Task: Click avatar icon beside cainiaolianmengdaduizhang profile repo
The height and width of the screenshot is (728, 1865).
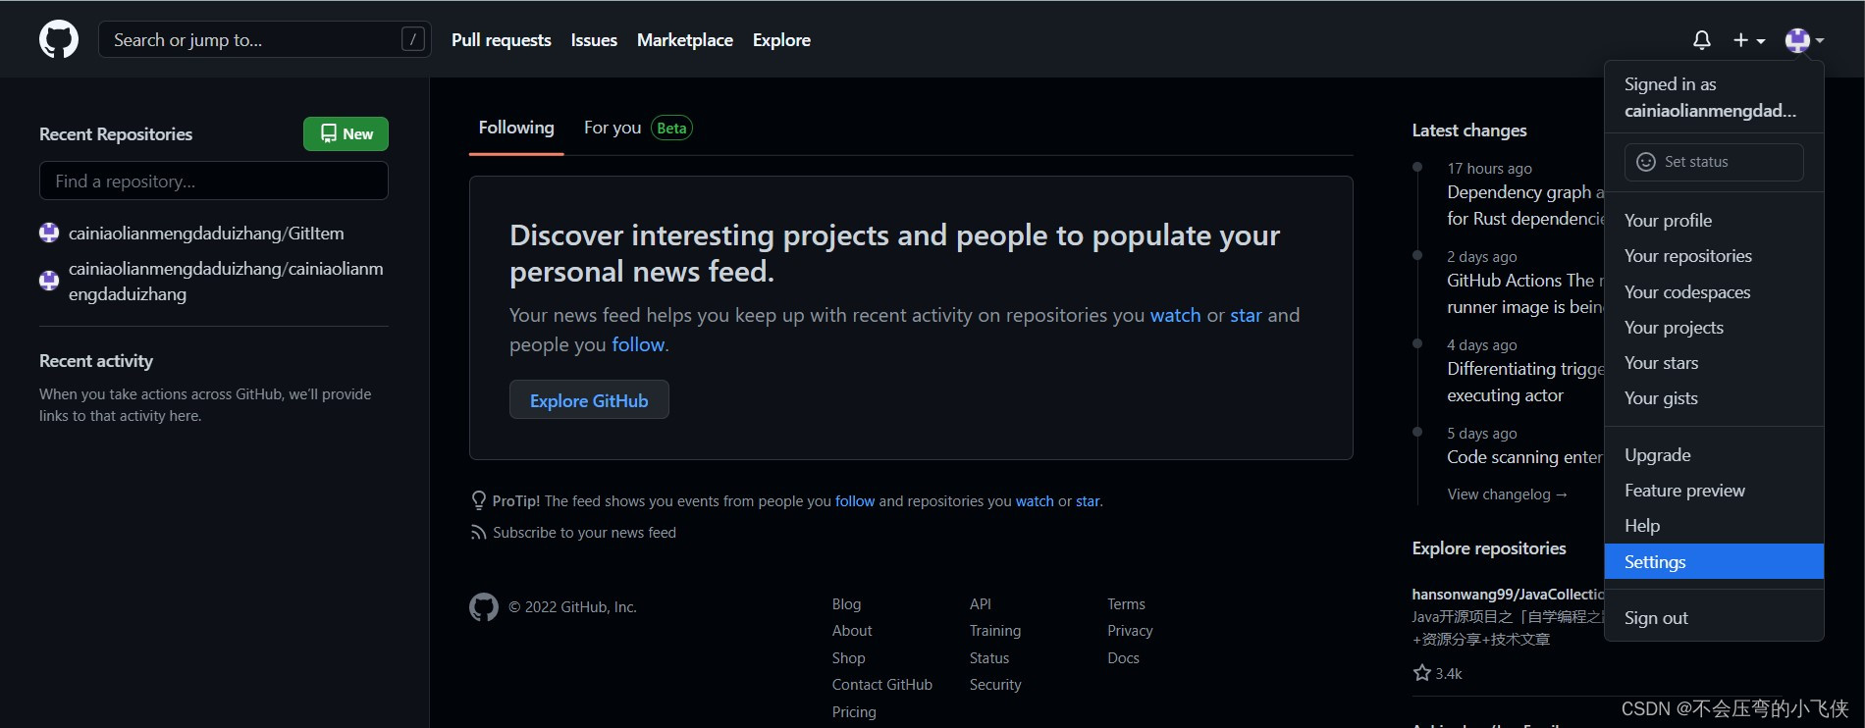Action: 49,281
